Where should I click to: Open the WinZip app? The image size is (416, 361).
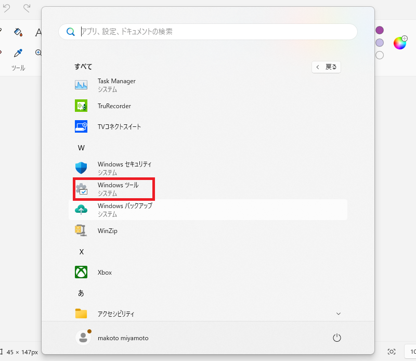tap(107, 231)
